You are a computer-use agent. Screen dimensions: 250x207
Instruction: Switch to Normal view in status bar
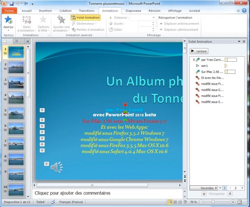coord(170,202)
